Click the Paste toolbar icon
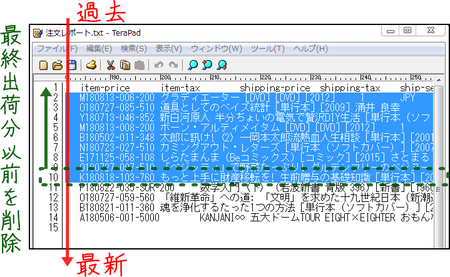The width and height of the screenshot is (450, 277). [140, 64]
